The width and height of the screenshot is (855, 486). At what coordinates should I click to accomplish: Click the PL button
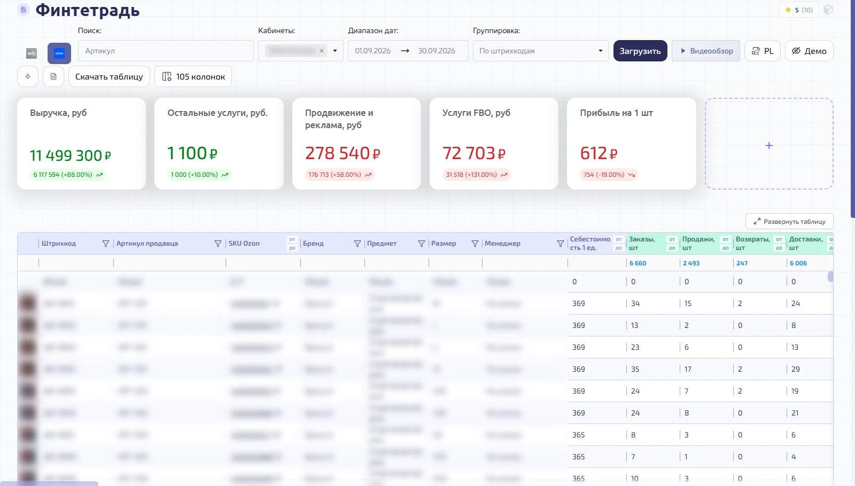(763, 51)
